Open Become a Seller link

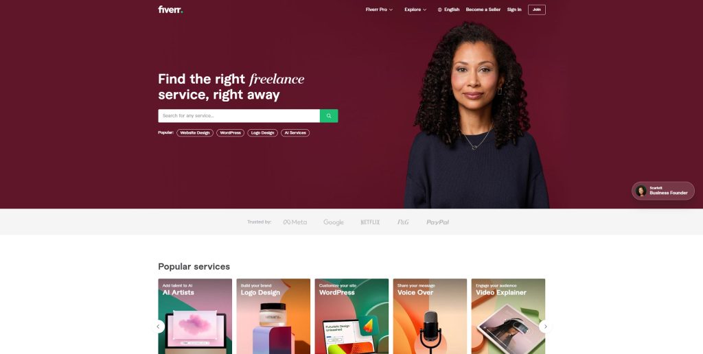pos(483,10)
